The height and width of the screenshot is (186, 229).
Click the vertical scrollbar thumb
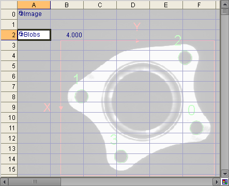(x=225, y=11)
